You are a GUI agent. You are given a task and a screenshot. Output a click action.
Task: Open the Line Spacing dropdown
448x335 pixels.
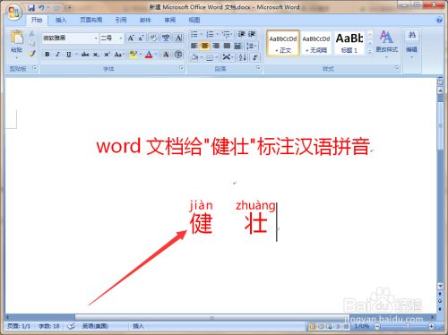pyautogui.click(x=251, y=46)
